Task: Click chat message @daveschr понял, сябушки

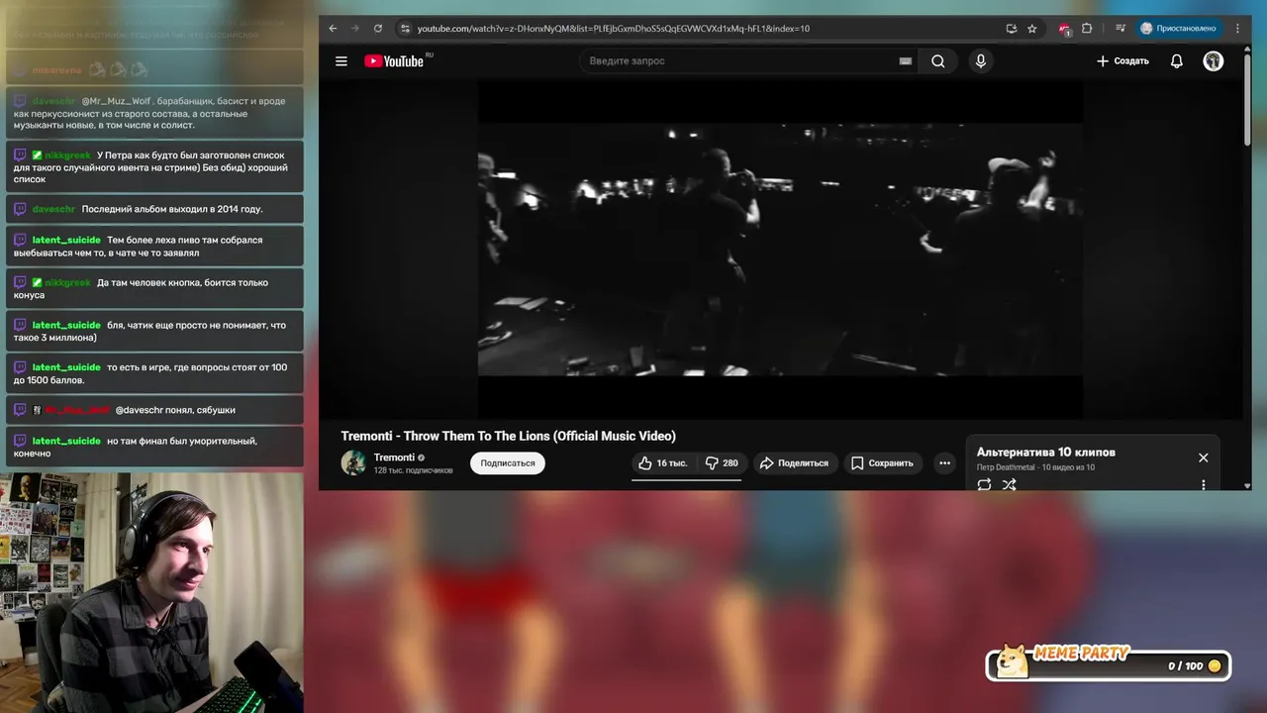Action: tap(175, 410)
